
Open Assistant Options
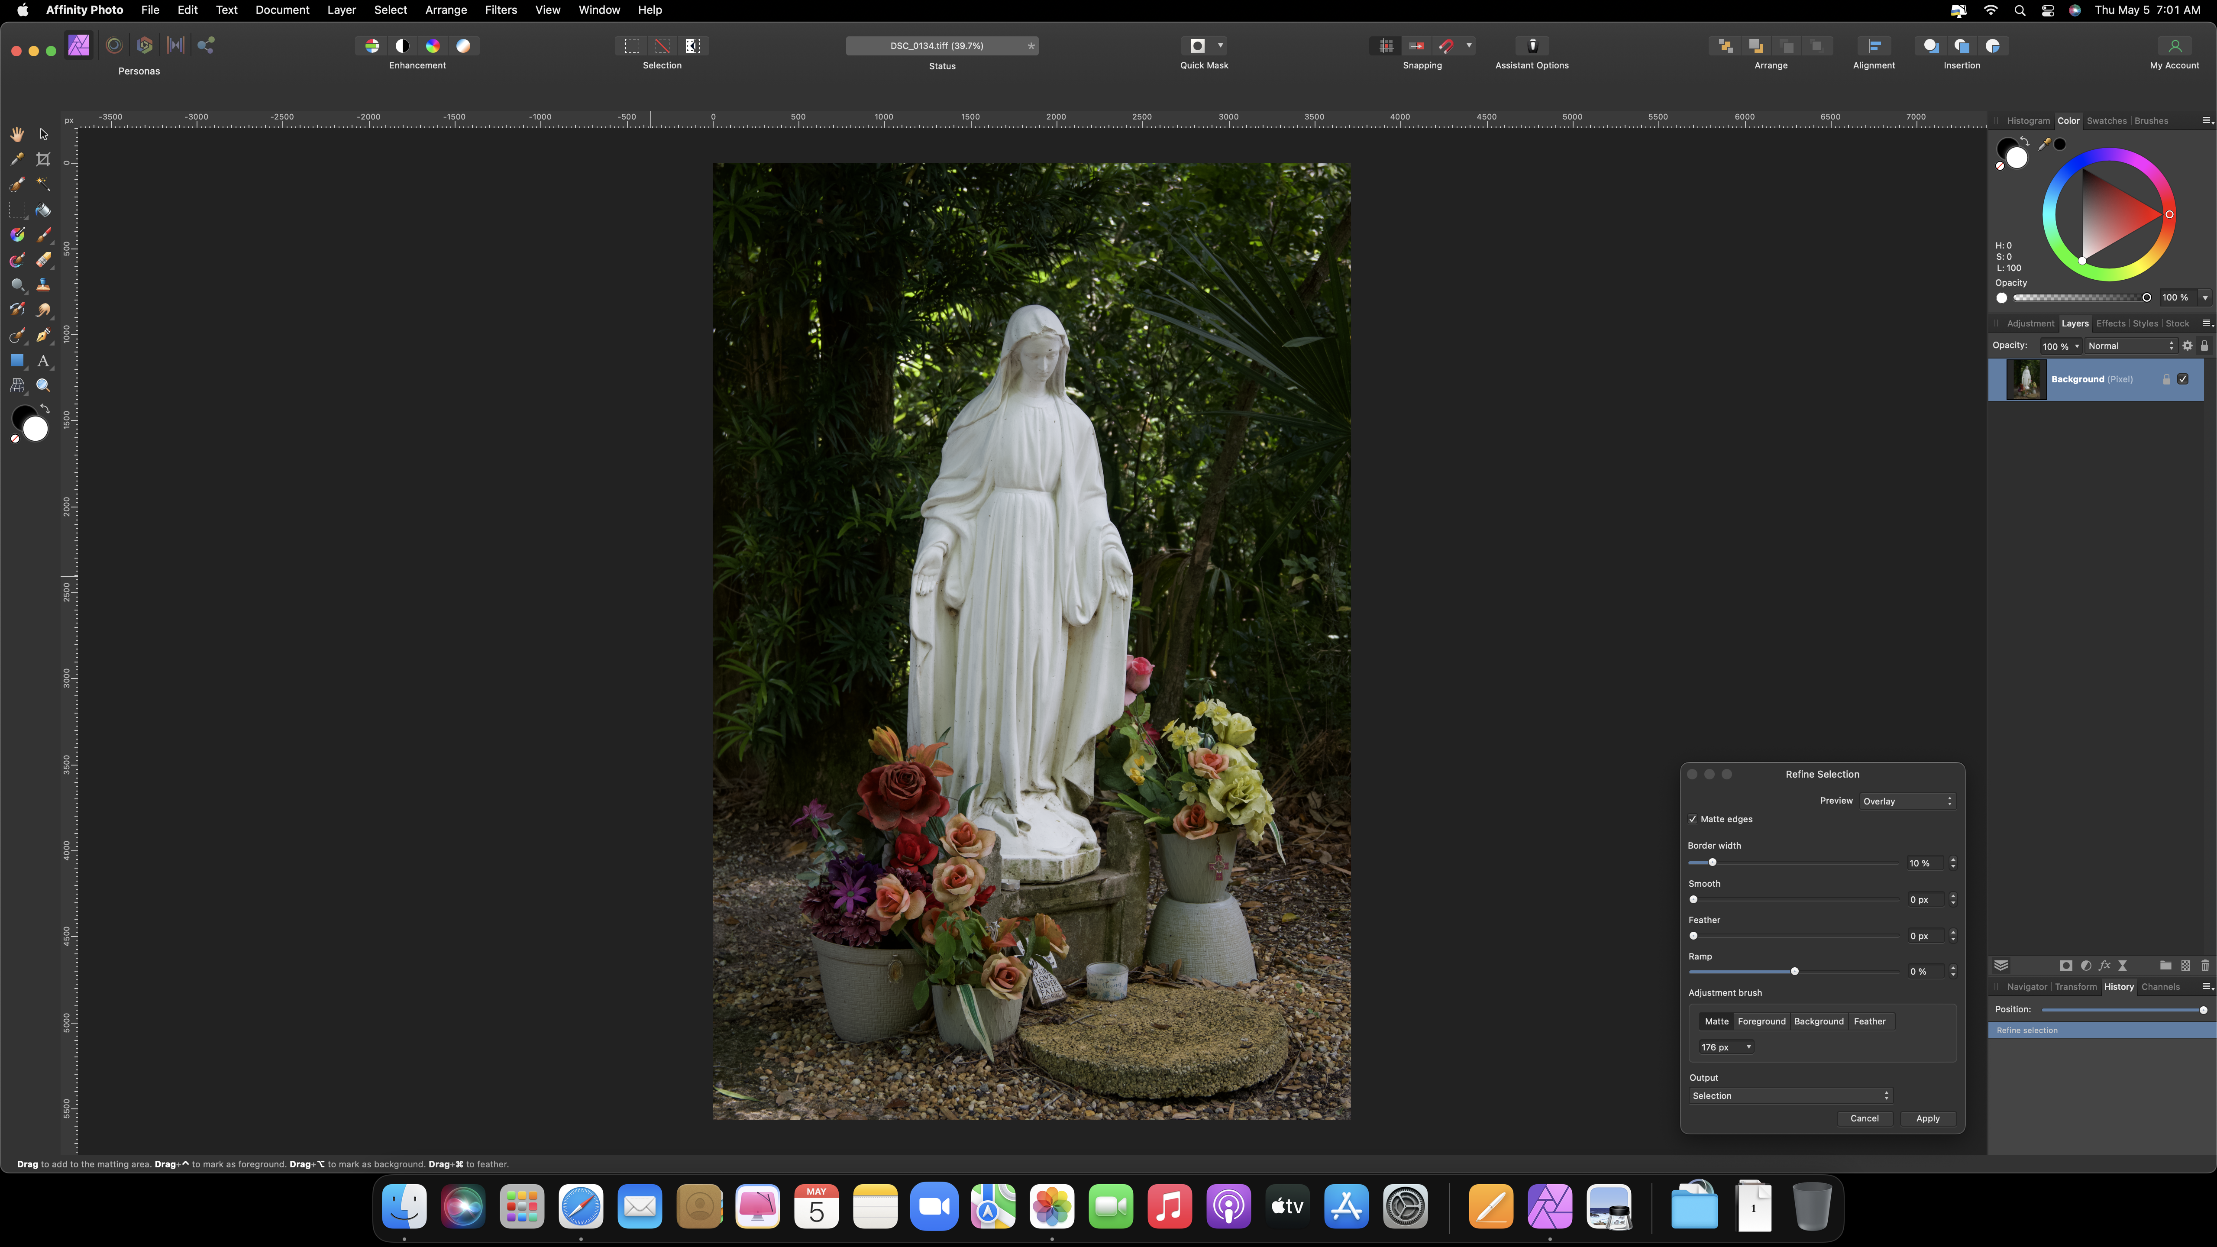click(x=1532, y=45)
